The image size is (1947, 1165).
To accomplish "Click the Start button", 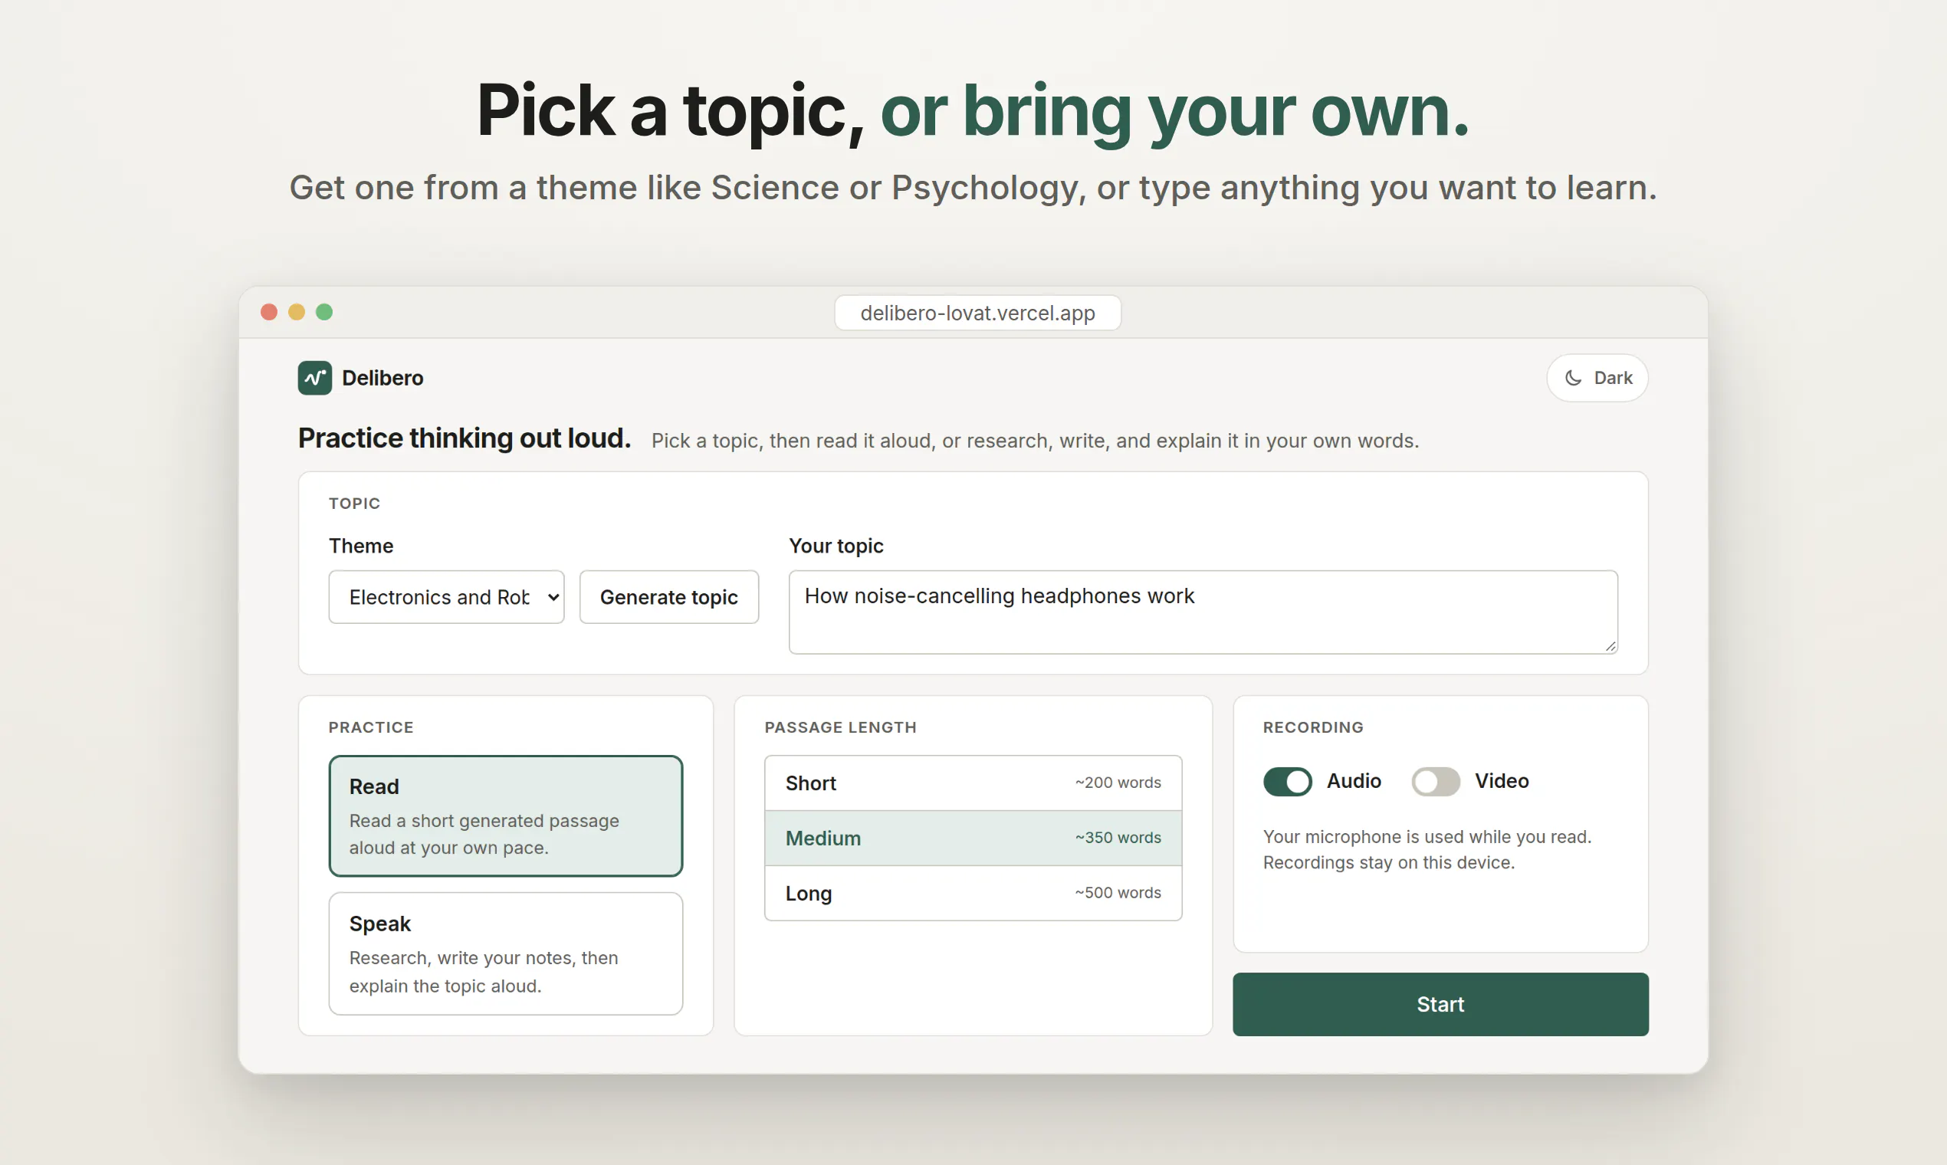I will [x=1440, y=1004].
